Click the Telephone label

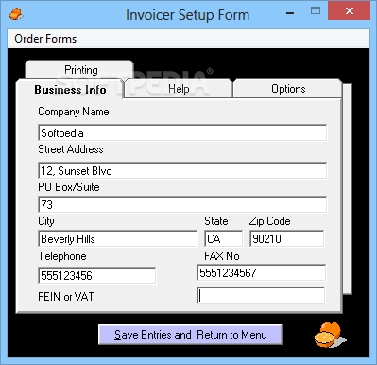pyautogui.click(x=62, y=256)
